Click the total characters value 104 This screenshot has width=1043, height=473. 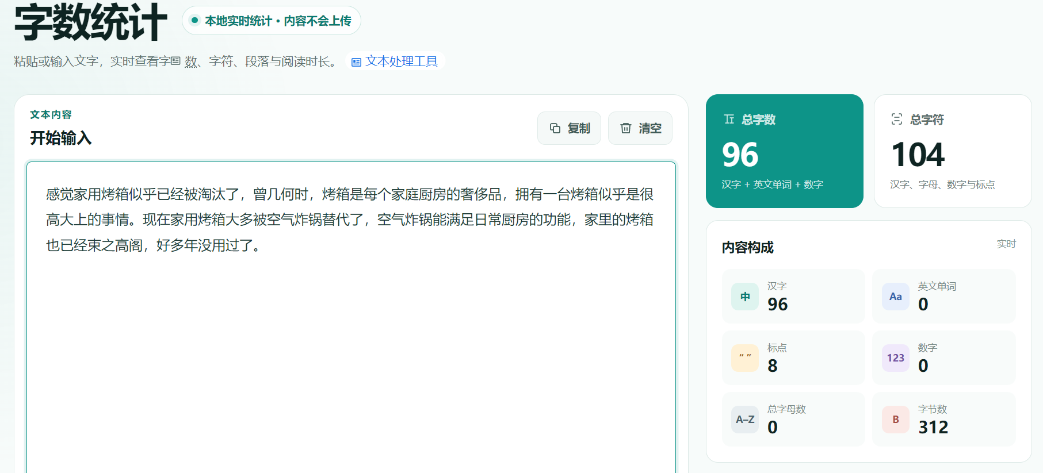(x=918, y=155)
